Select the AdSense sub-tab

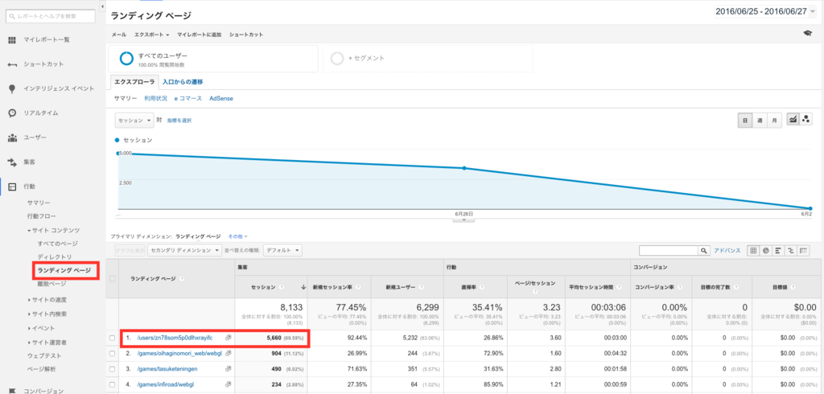point(220,98)
